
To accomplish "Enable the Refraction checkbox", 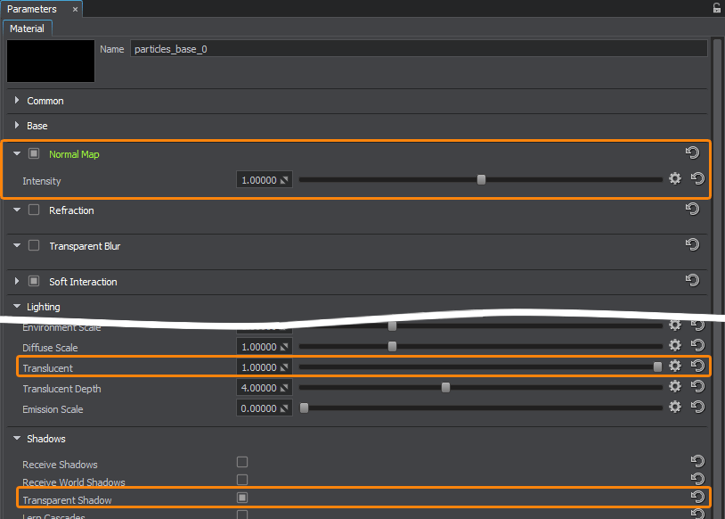I will tap(34, 210).
